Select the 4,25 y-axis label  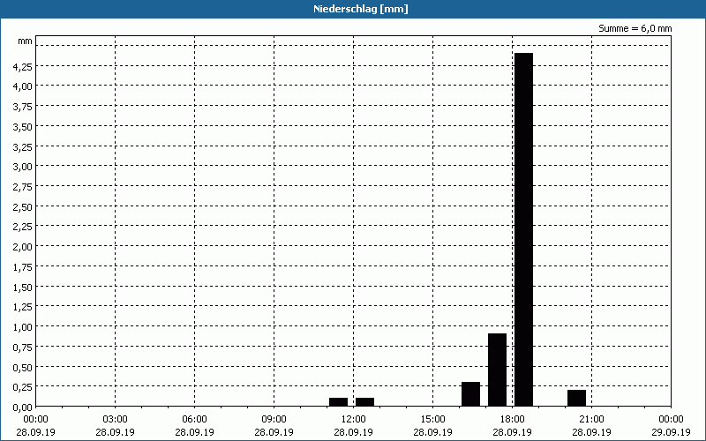click(x=23, y=67)
